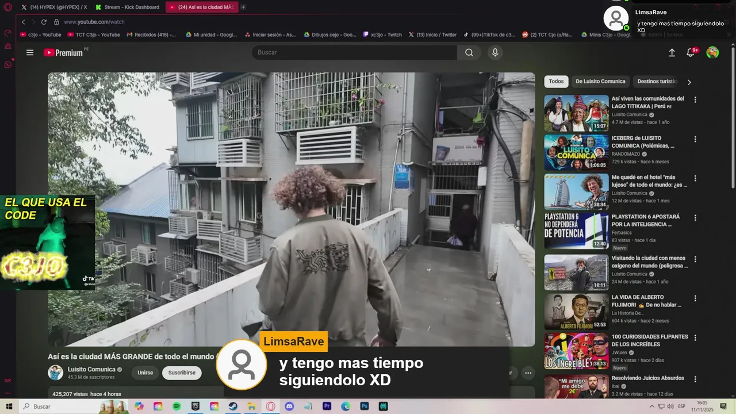Open Discord from the taskbar
736x414 pixels.
coord(289,407)
